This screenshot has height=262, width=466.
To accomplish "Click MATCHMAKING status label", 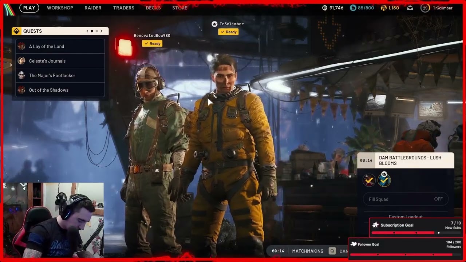I will tap(308, 251).
